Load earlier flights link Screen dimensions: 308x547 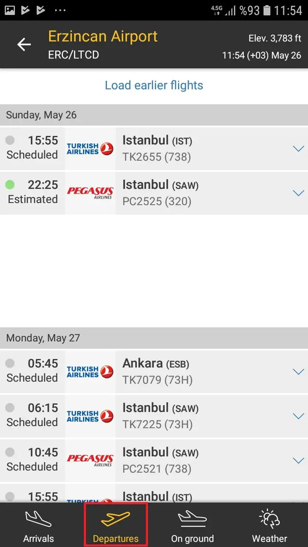[x=154, y=85]
